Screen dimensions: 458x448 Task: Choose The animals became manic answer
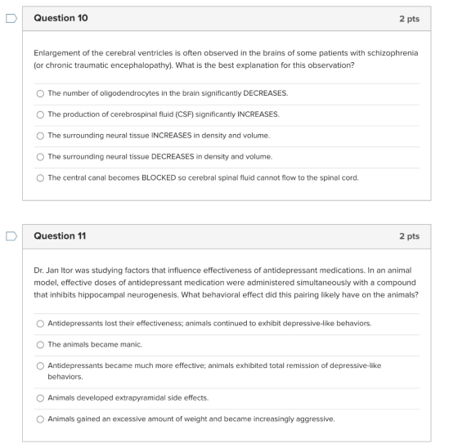coord(40,345)
